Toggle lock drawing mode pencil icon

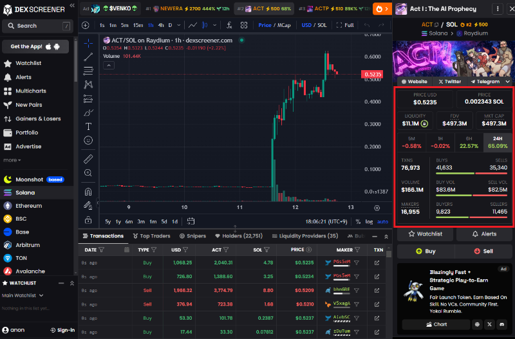click(88, 206)
